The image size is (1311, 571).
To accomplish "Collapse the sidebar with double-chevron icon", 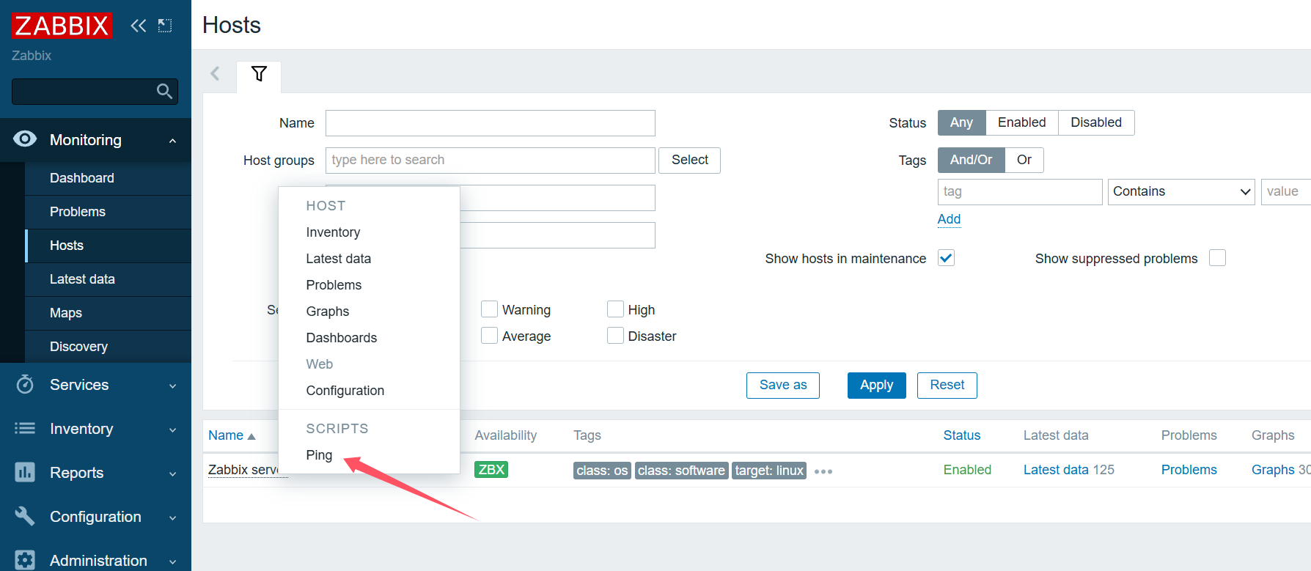I will pos(138,26).
